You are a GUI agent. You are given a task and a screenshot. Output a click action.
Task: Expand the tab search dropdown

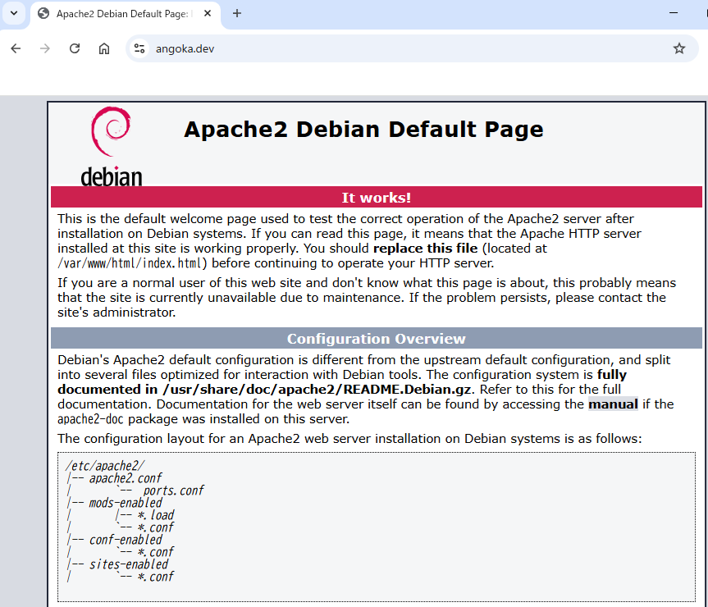coord(13,13)
